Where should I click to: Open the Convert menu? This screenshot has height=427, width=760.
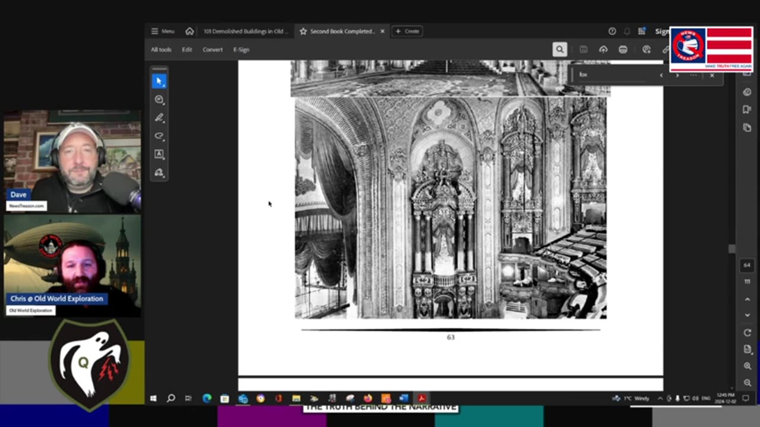(213, 50)
